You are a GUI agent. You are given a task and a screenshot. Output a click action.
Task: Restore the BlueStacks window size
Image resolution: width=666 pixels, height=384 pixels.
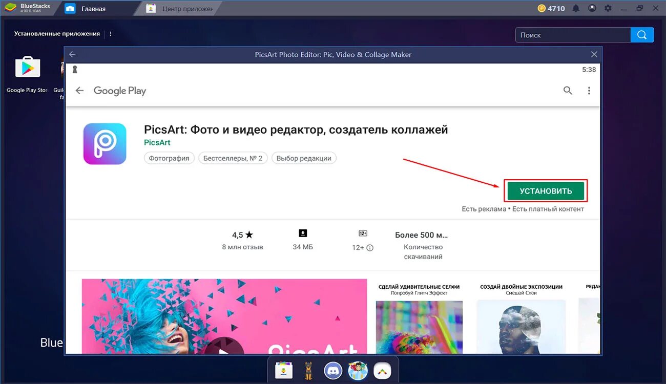coord(640,8)
